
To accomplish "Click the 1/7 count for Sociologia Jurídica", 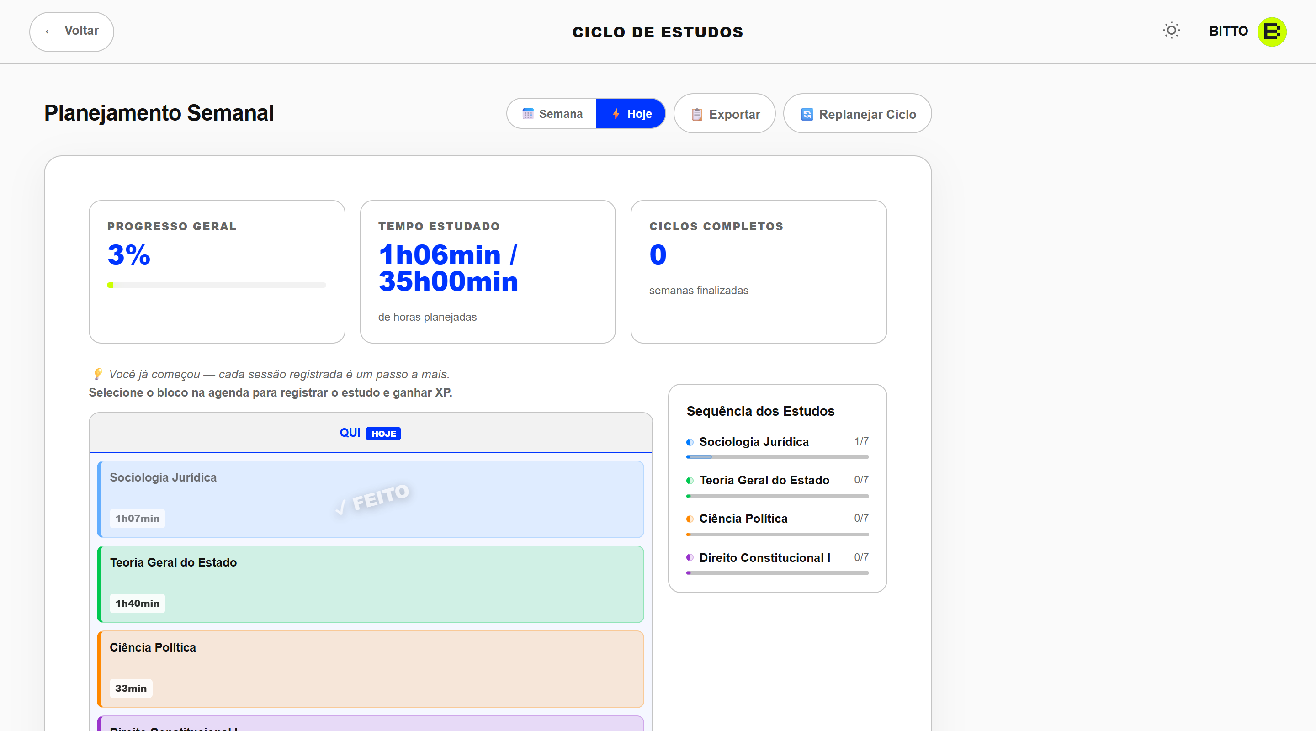I will 861,441.
